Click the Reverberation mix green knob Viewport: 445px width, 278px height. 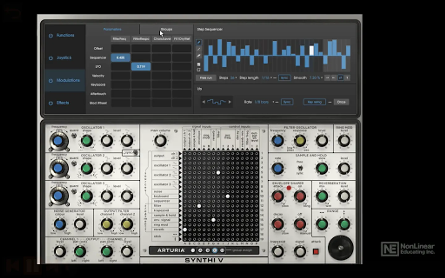[x=322, y=196]
